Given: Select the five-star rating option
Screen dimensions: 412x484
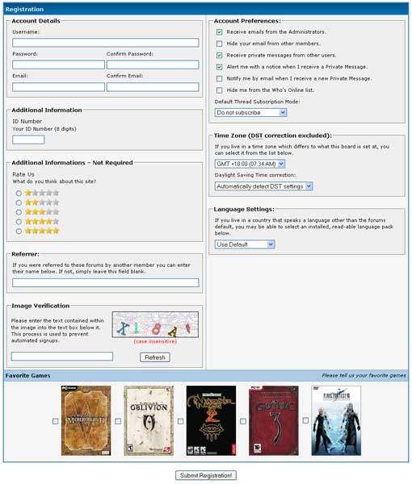Looking at the screenshot, I should [x=19, y=232].
